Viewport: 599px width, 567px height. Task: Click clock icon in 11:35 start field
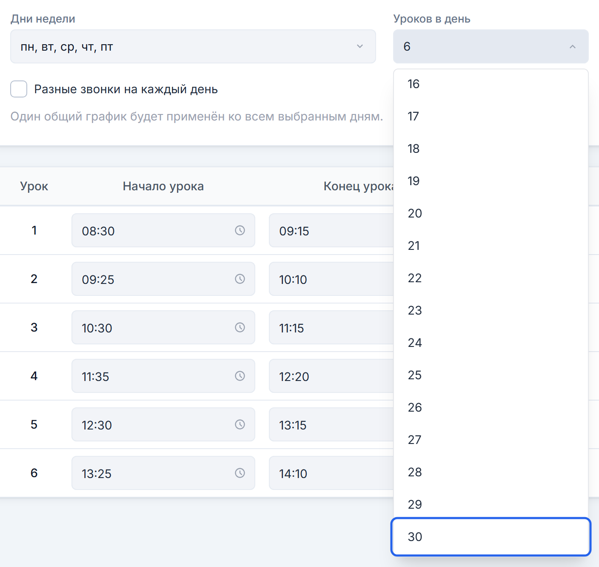click(240, 376)
